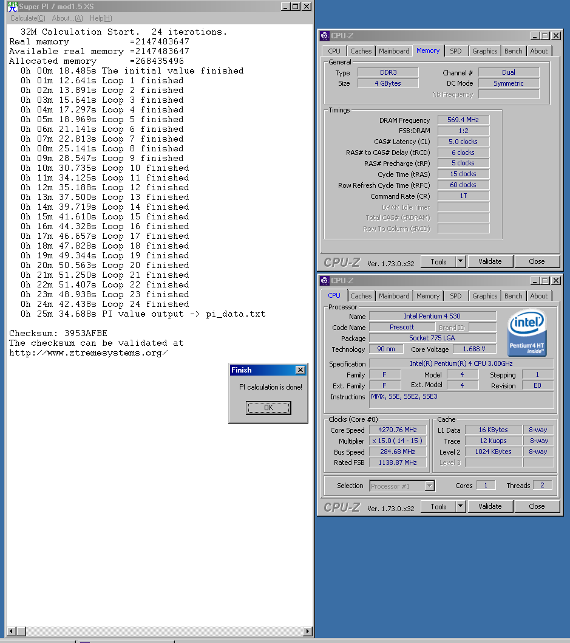
Task: Select Memory tab in upper CPU-Z window
Action: tap(428, 50)
